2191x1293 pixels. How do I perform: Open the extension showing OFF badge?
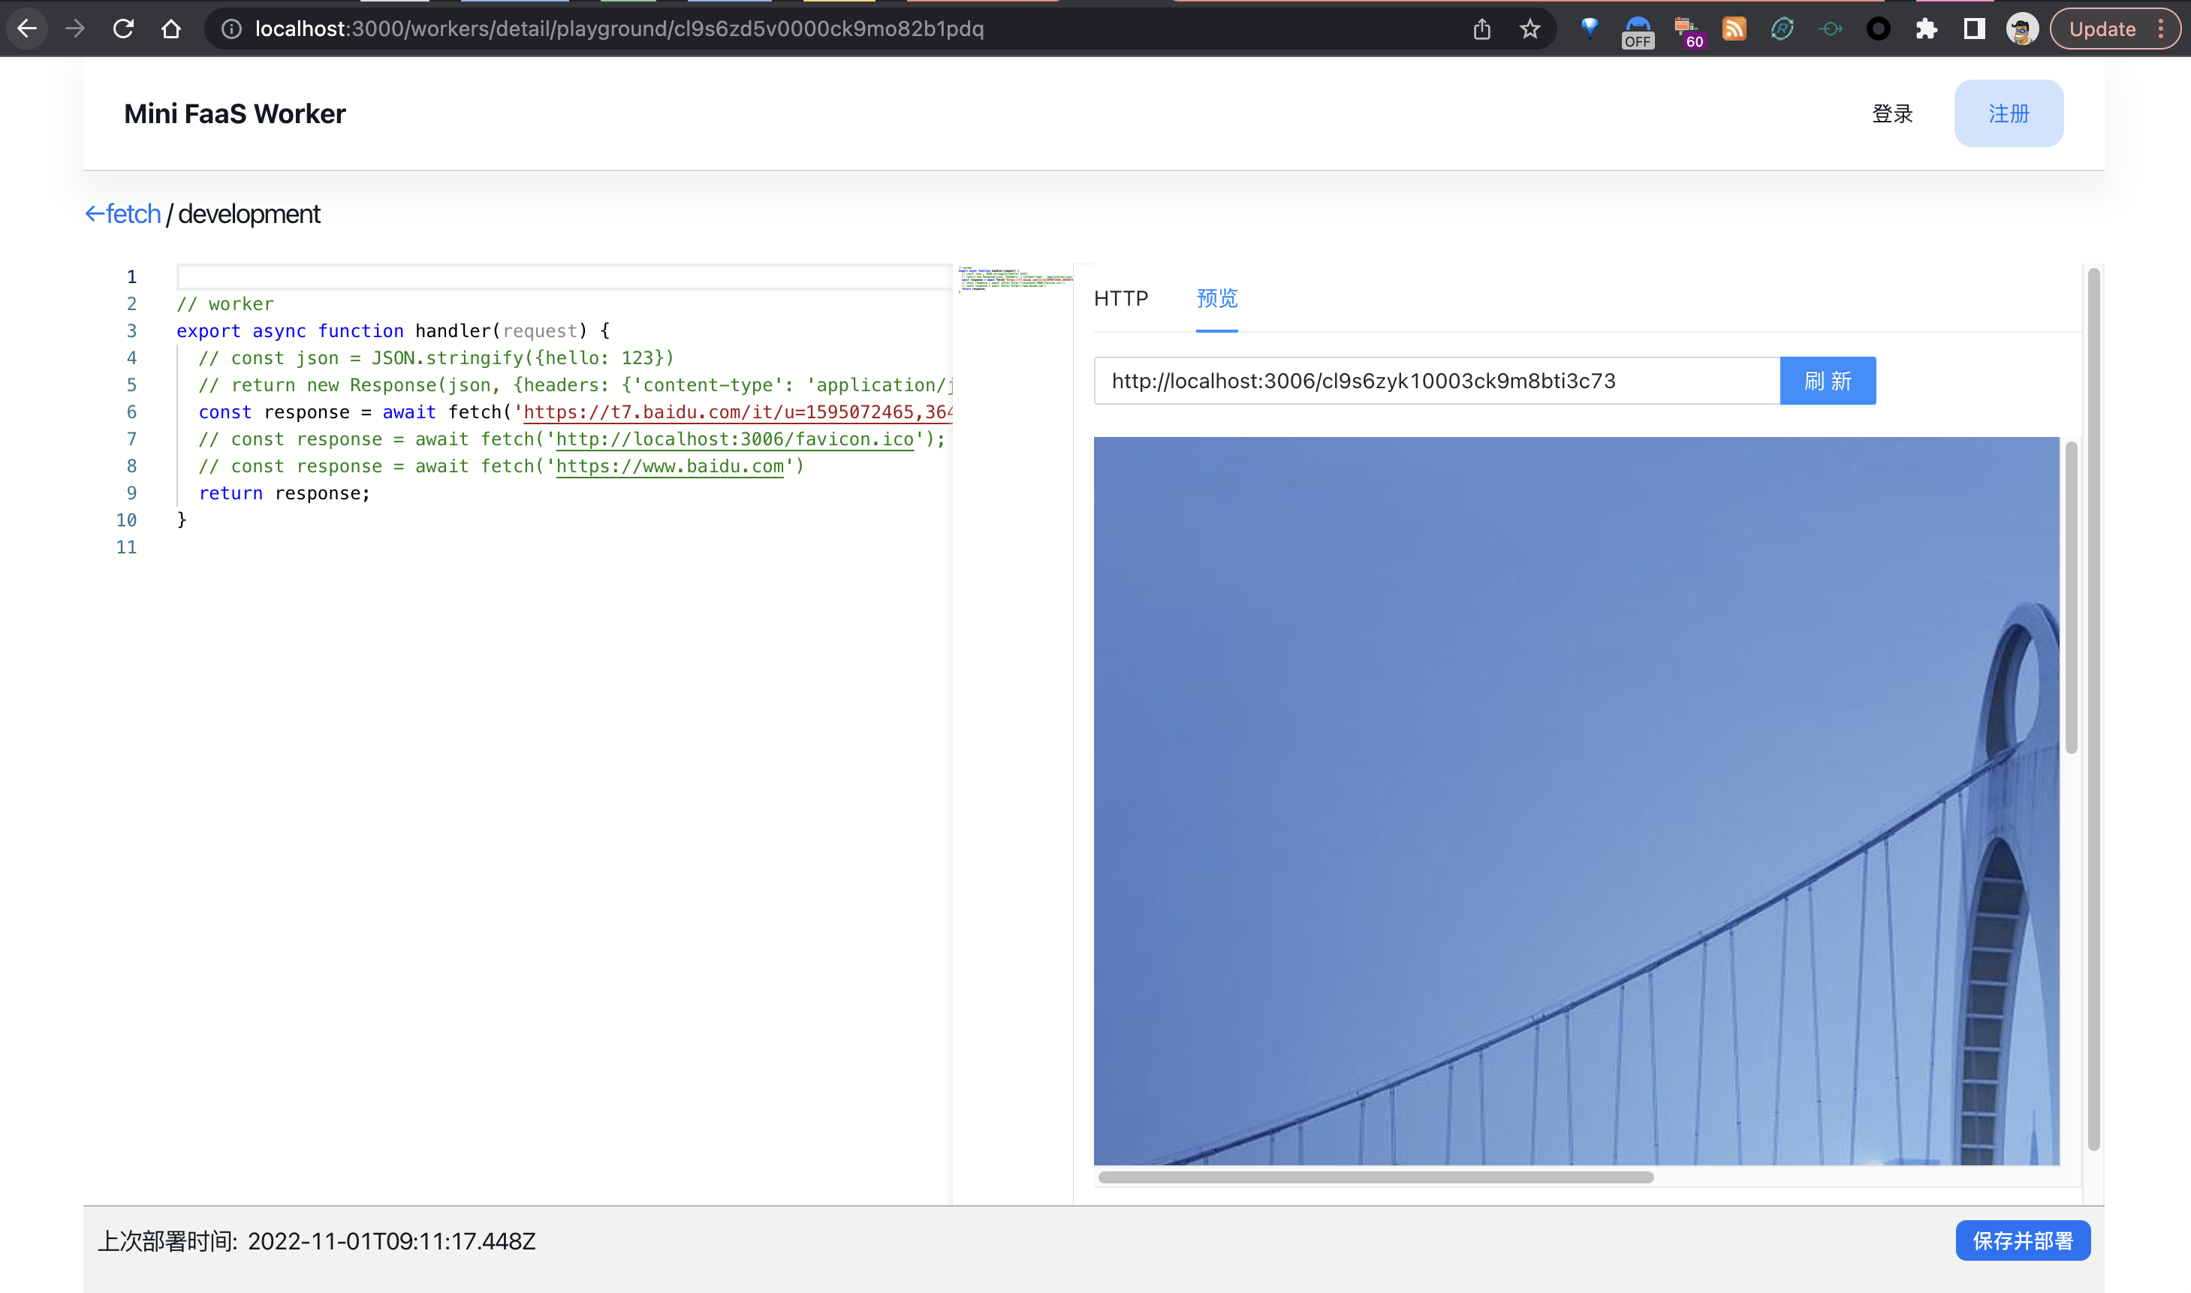click(x=1638, y=32)
